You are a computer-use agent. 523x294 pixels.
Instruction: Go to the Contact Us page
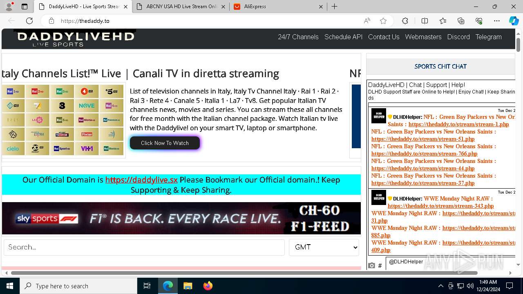click(384, 37)
